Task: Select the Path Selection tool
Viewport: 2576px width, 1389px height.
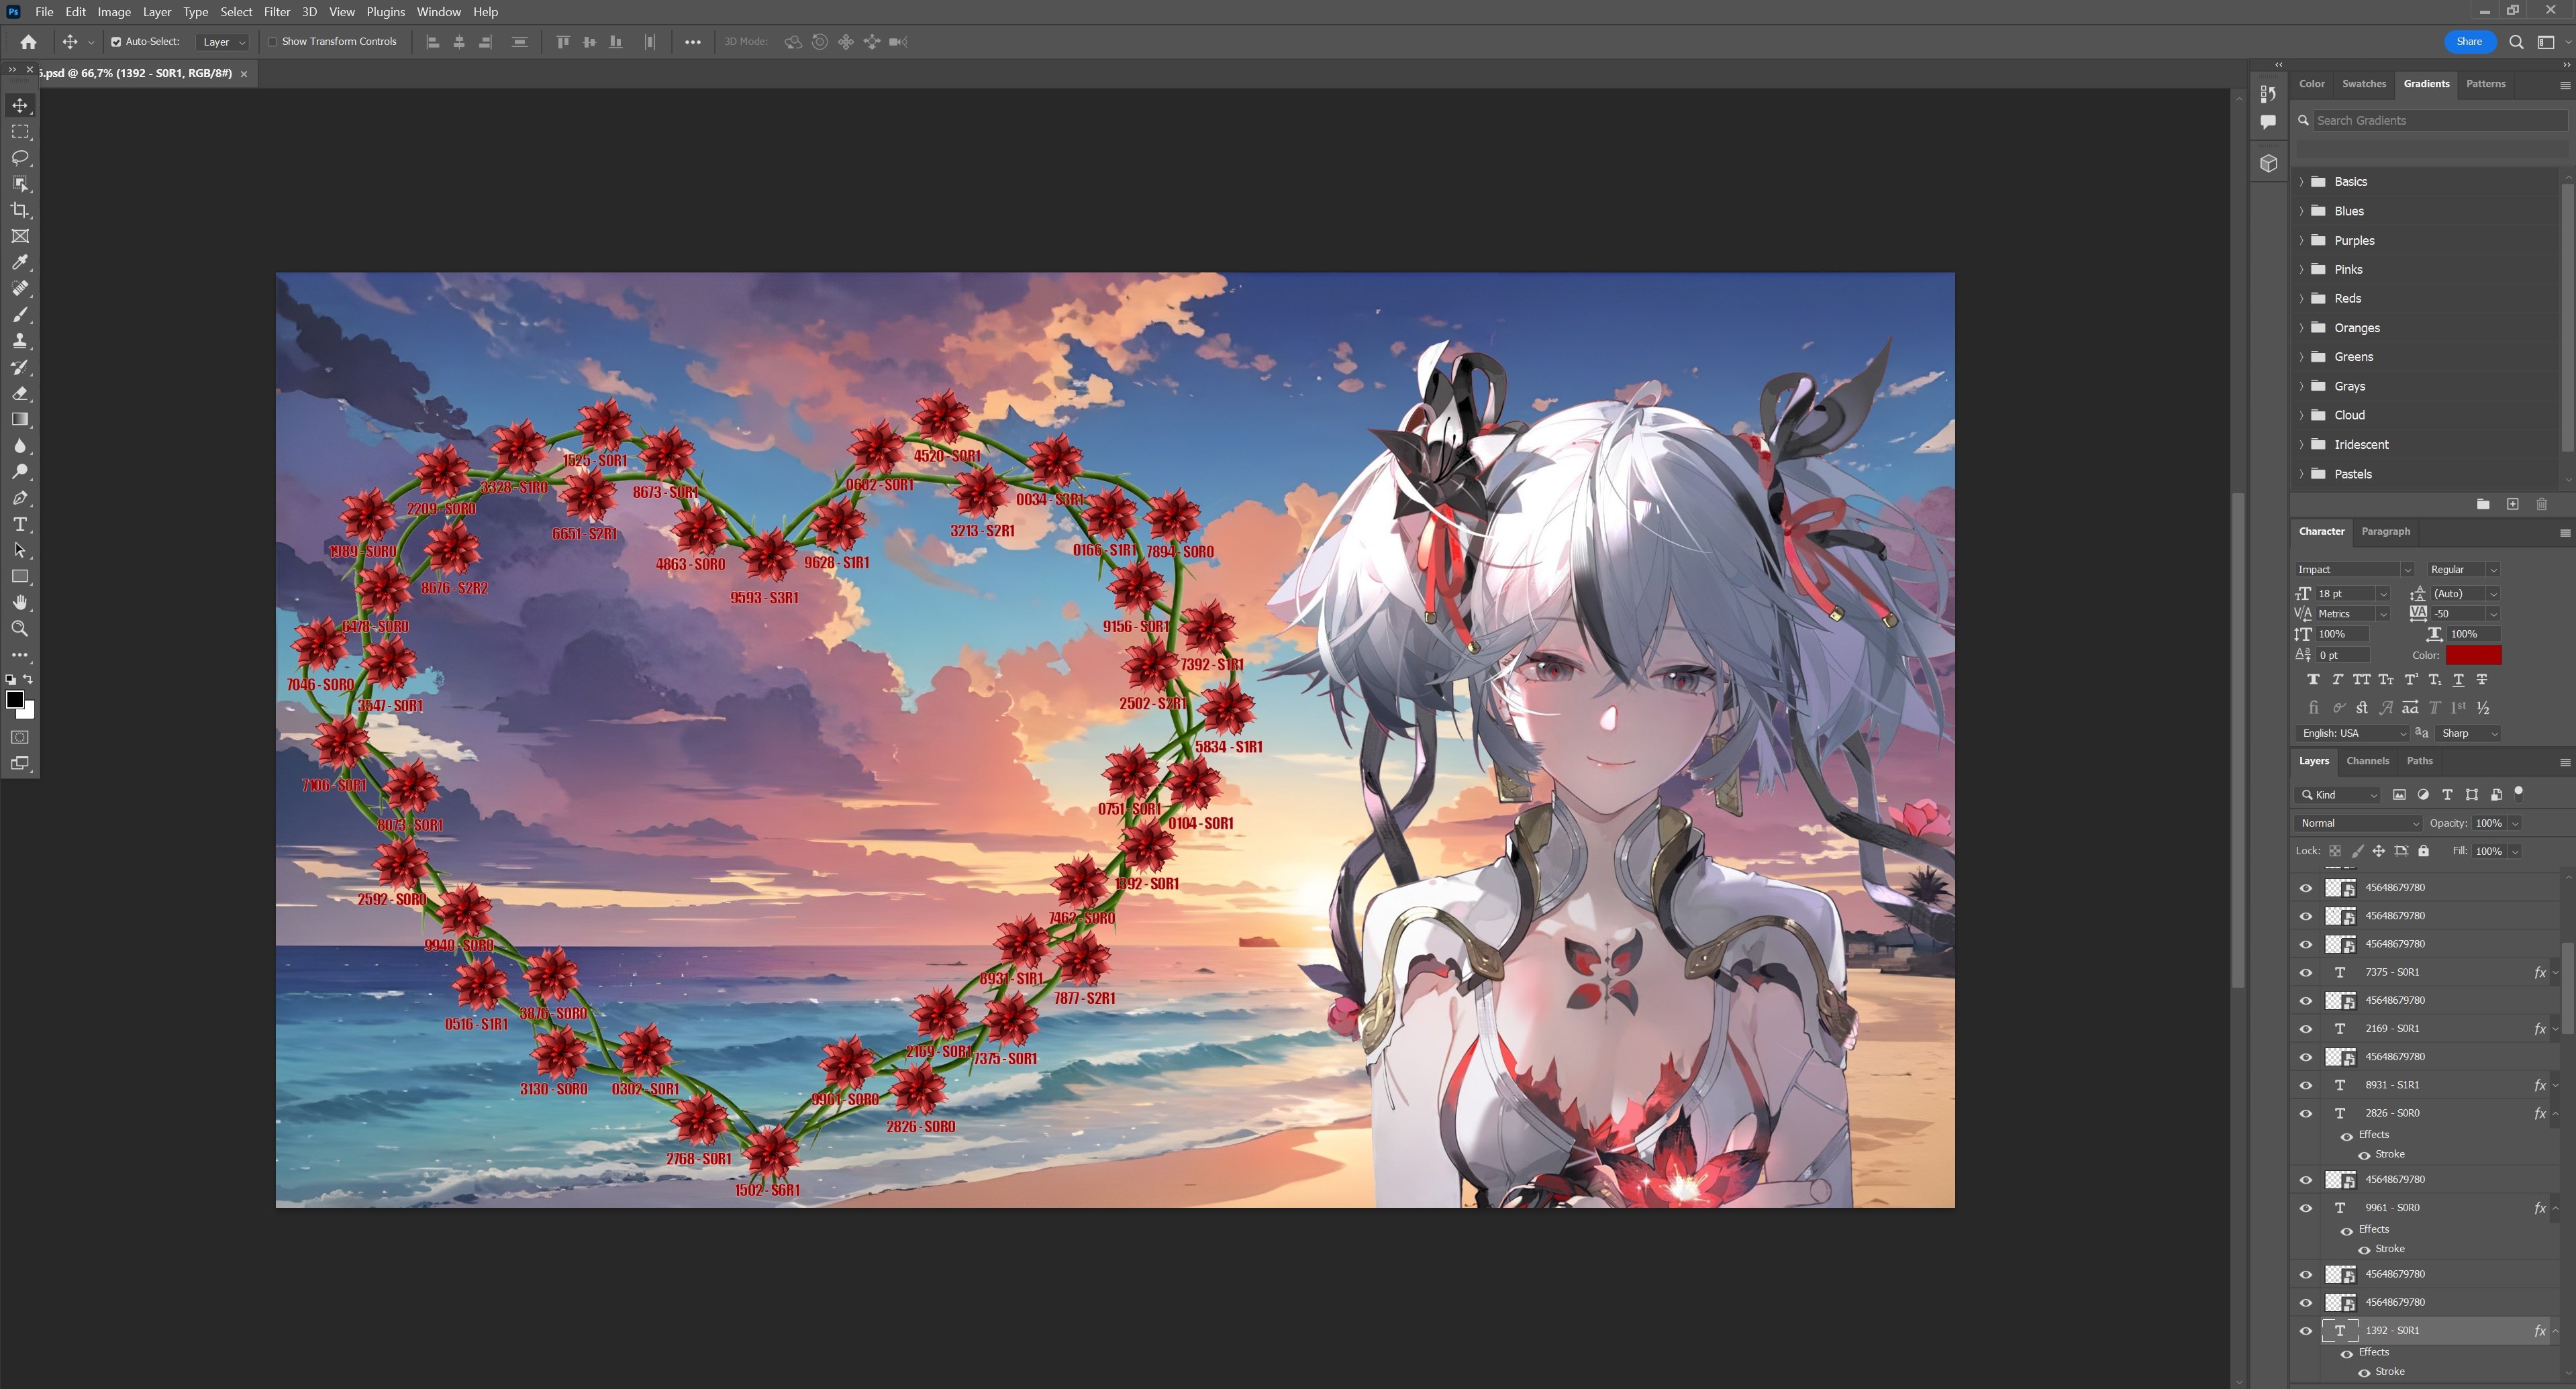Action: (x=20, y=550)
